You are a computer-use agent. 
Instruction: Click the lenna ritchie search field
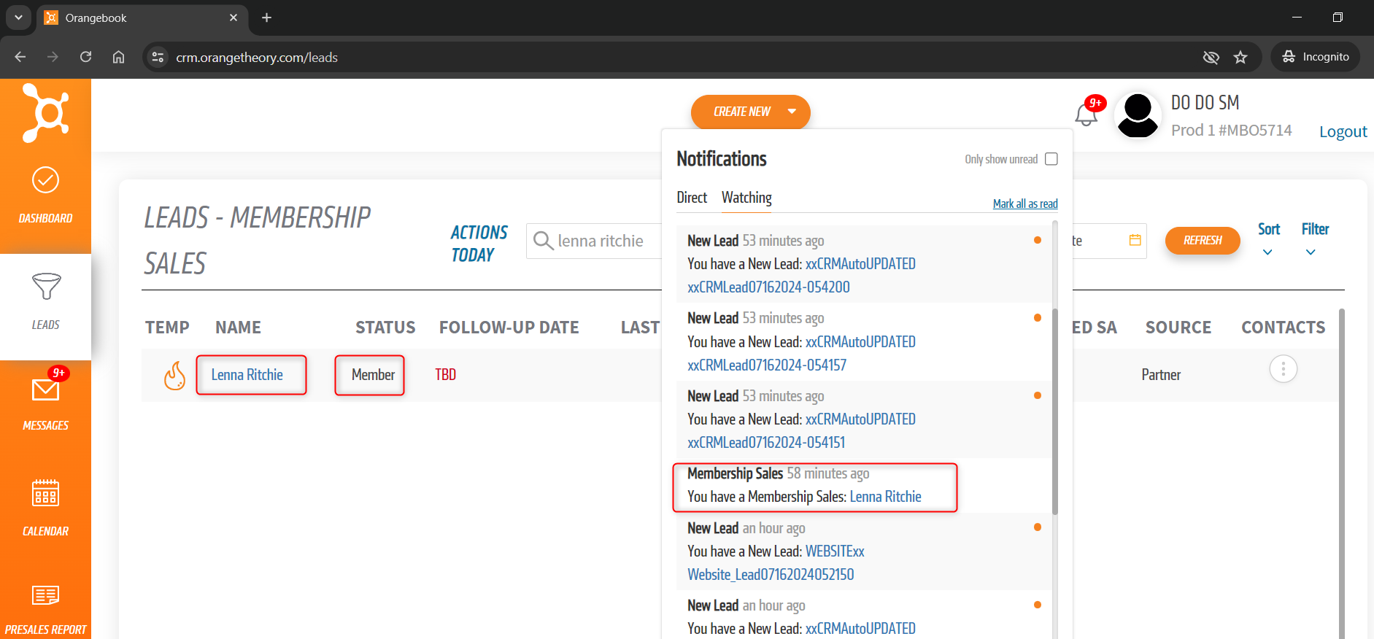pyautogui.click(x=595, y=241)
